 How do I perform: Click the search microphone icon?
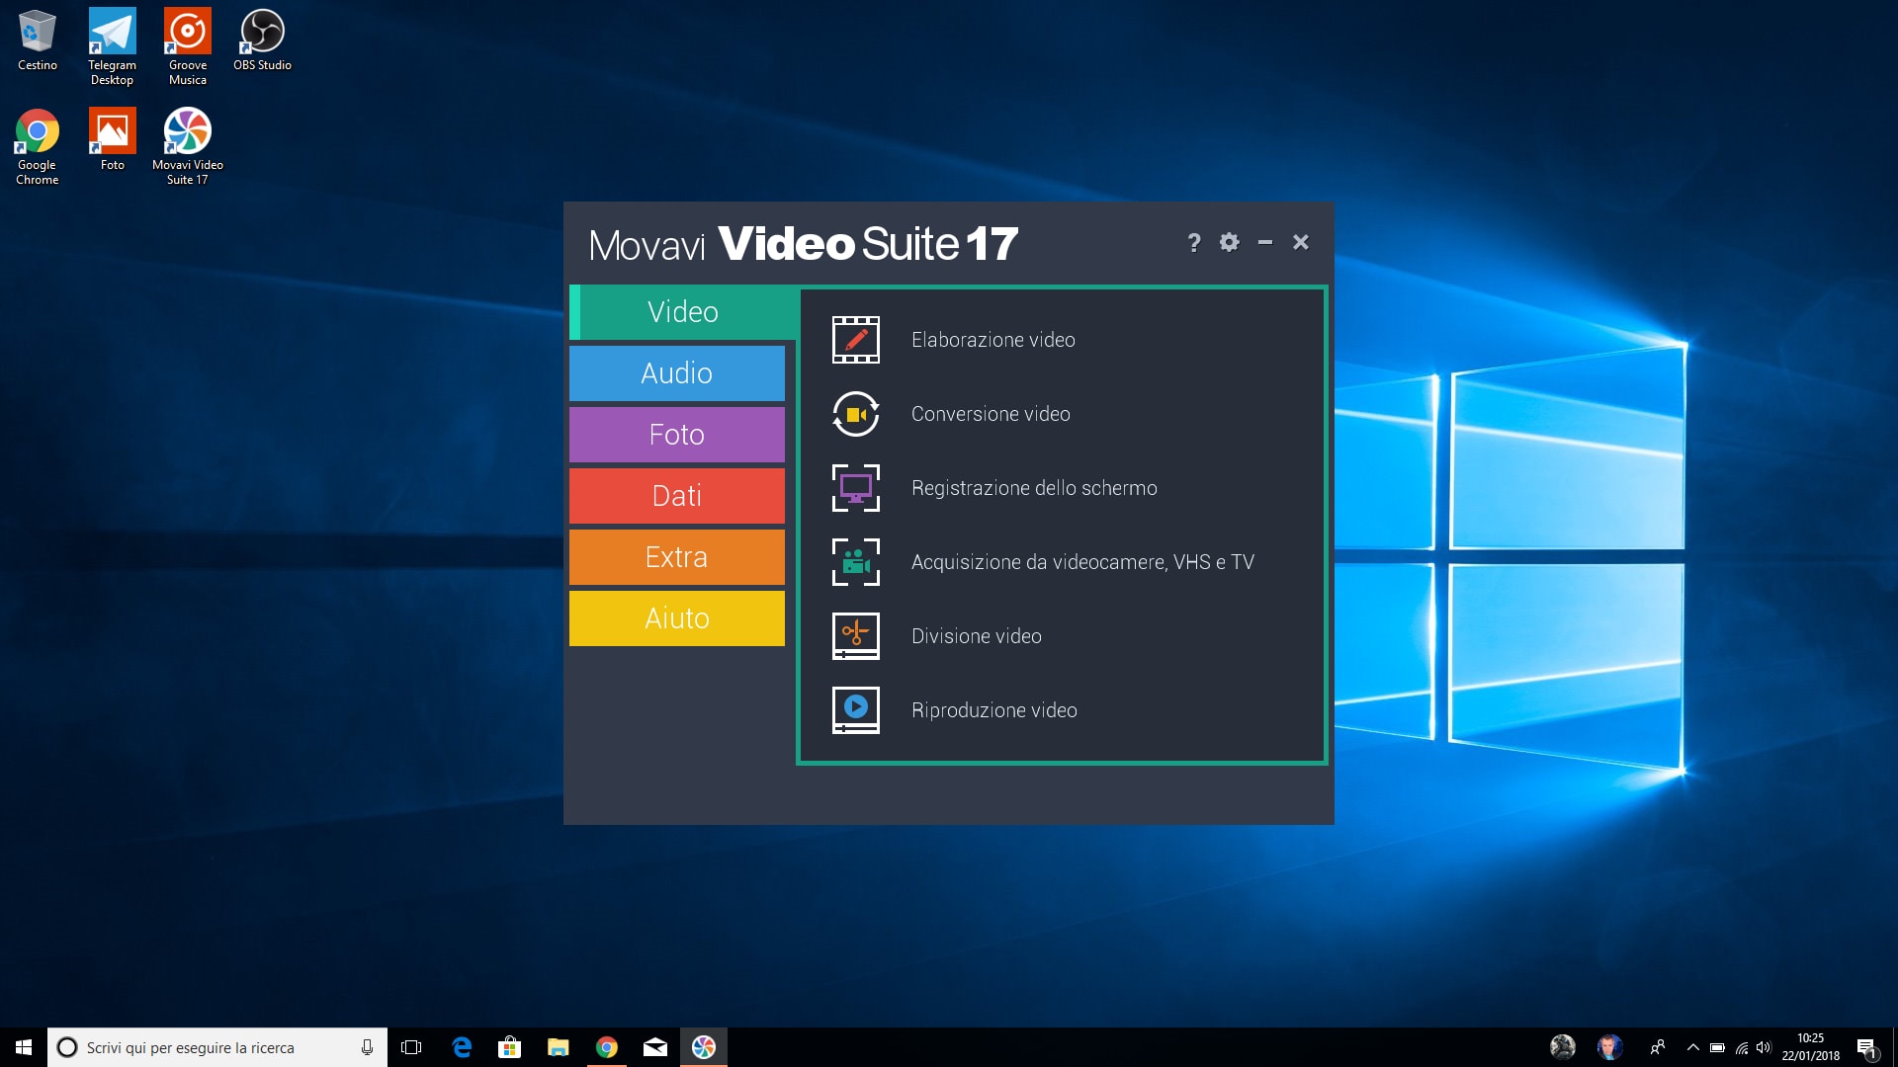pyautogui.click(x=367, y=1047)
